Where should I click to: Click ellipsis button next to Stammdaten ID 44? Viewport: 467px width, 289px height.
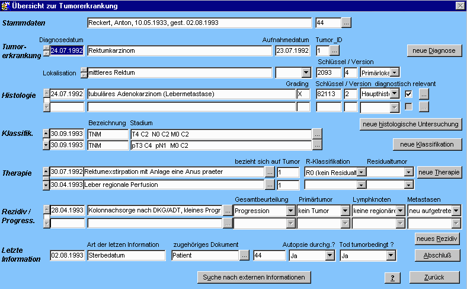point(346,23)
